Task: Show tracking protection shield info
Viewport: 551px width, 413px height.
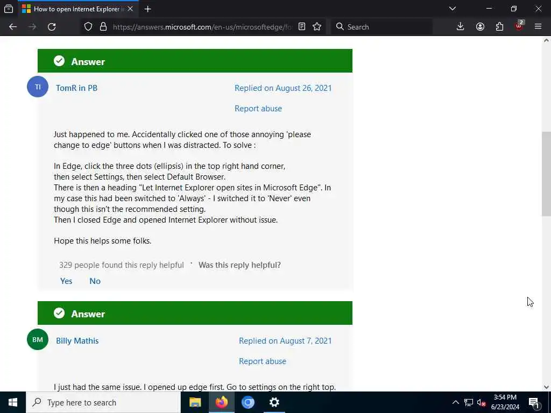Action: pyautogui.click(x=88, y=27)
